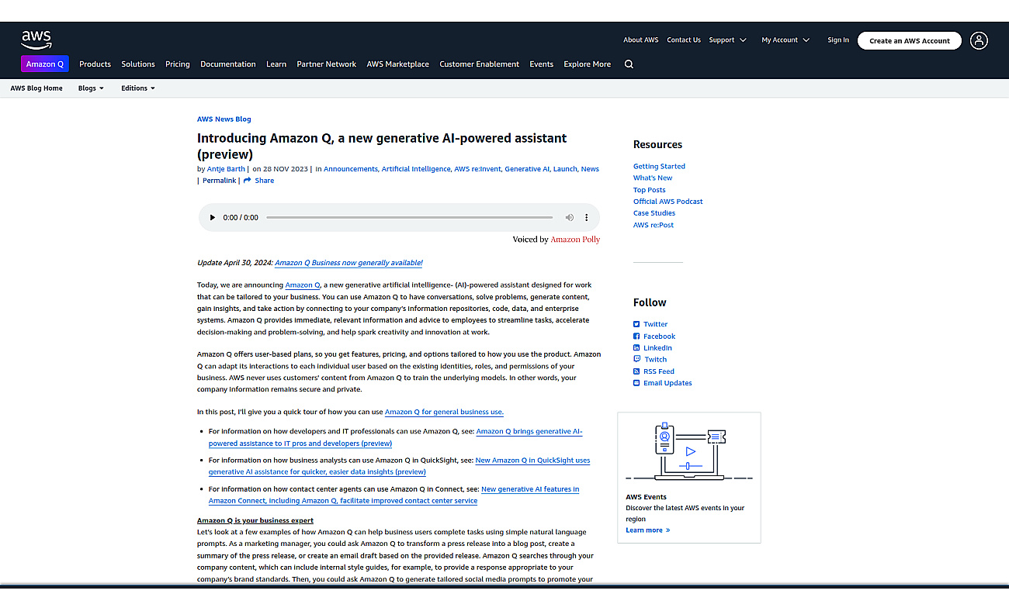Click the AWS Events illustration
1009x611 pixels.
pos(689,452)
